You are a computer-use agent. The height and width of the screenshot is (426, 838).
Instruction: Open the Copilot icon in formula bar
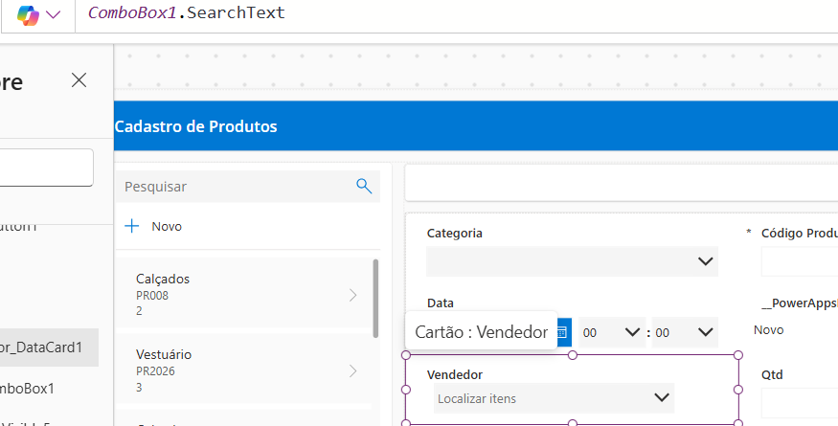[28, 15]
